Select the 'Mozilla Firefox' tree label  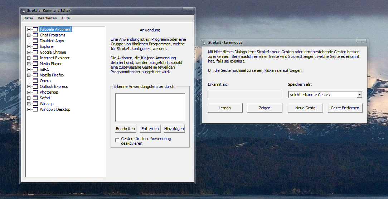click(52, 75)
